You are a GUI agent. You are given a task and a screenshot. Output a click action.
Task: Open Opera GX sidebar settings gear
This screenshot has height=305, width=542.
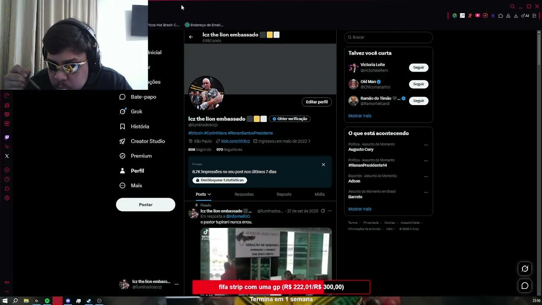point(7,198)
